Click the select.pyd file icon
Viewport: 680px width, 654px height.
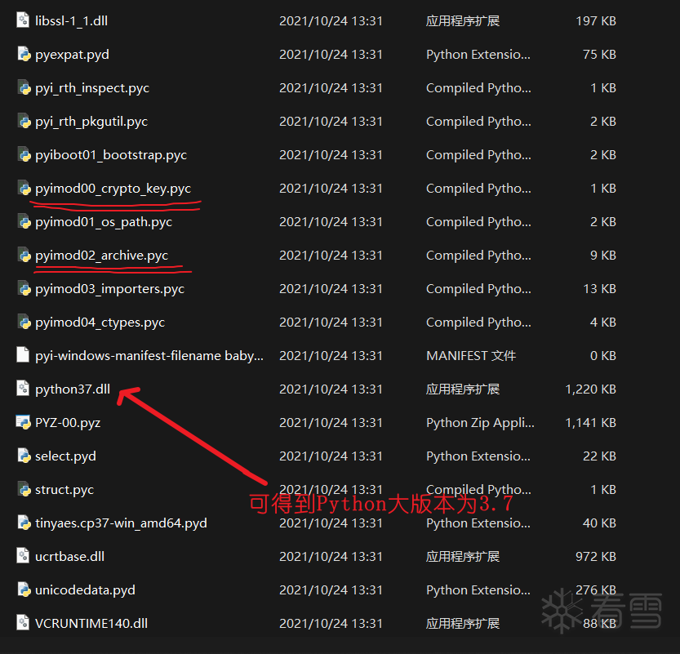coord(23,456)
